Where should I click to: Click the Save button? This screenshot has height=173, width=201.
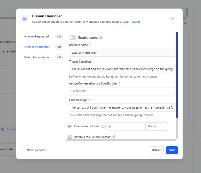click(x=172, y=150)
